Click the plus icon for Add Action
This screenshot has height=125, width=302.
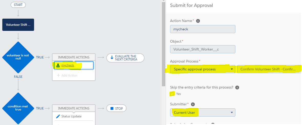tap(58, 76)
